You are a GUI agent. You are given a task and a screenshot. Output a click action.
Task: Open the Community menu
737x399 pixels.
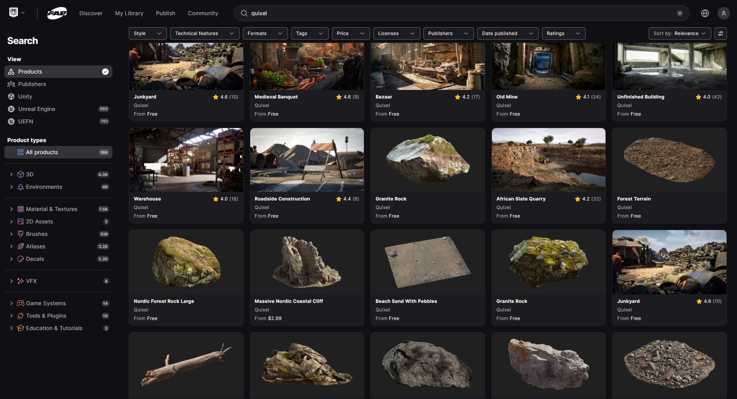[x=203, y=13]
